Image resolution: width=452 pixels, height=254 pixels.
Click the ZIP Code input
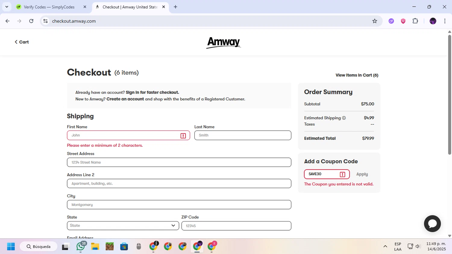coord(236,226)
